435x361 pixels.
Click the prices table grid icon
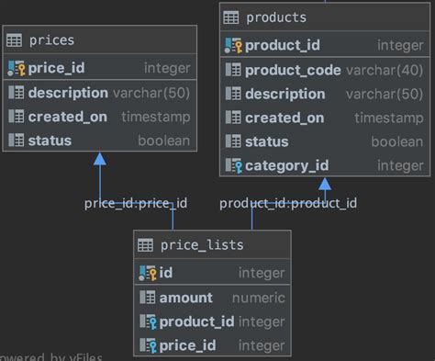coord(14,40)
